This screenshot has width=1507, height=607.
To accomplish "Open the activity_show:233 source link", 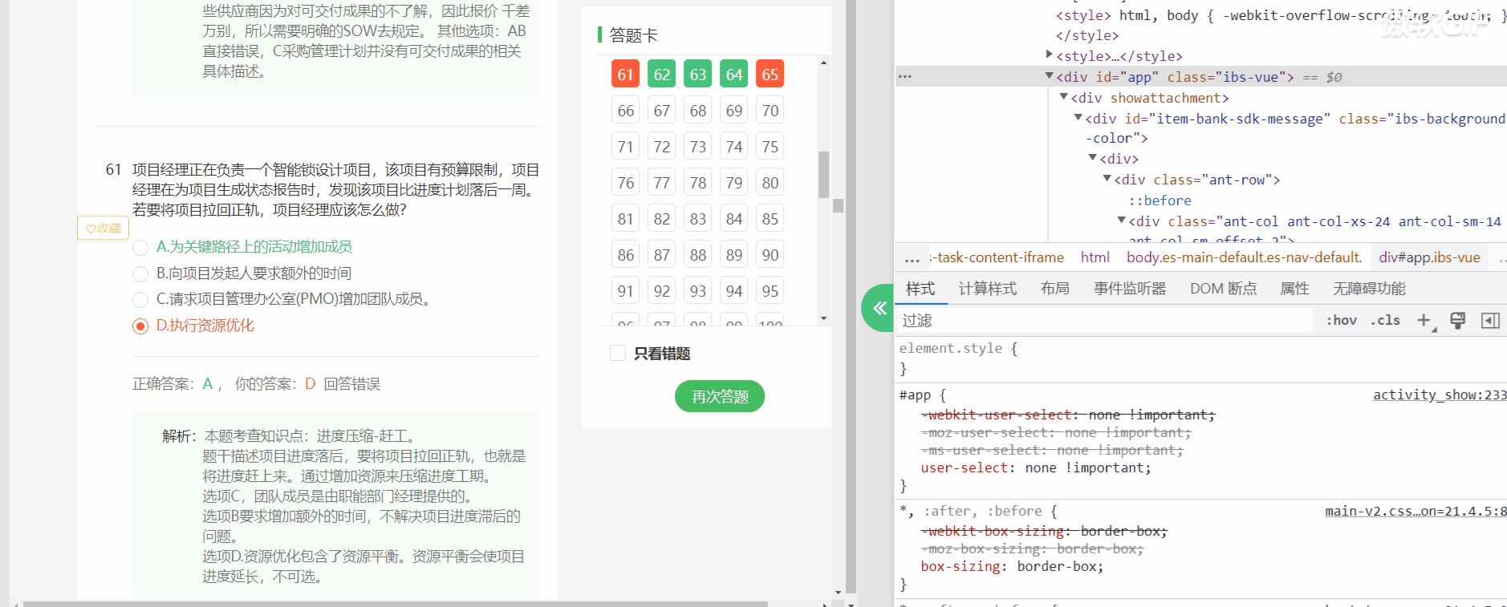I will 1440,395.
